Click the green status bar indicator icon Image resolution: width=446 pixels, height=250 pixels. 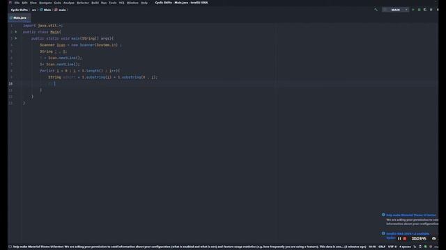(426, 247)
